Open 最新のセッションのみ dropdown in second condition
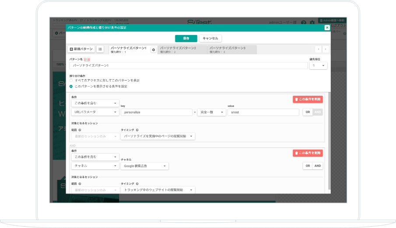Image resolution: width=396 pixels, height=228 pixels. click(95, 190)
